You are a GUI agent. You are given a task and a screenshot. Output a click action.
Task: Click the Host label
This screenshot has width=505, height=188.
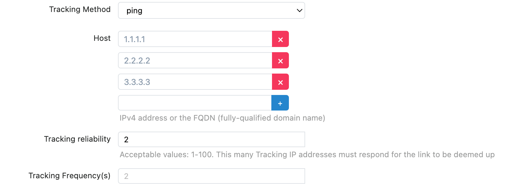[102, 38]
